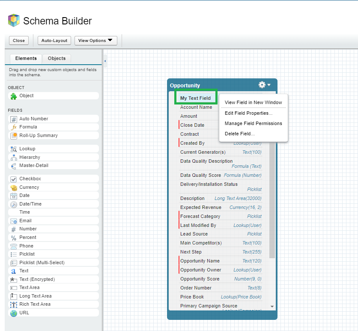This screenshot has height=331, width=358.
Task: Click the Number hash icon
Action: click(x=14, y=229)
